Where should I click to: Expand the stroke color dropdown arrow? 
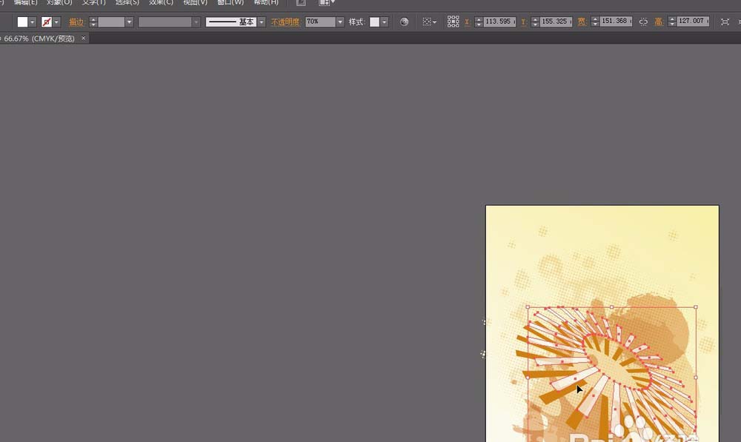[x=57, y=21]
